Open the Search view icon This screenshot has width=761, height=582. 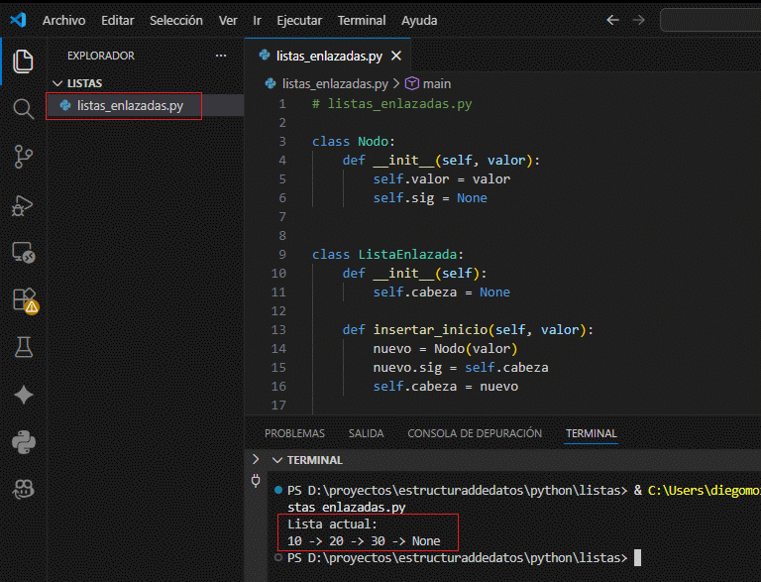[23, 108]
